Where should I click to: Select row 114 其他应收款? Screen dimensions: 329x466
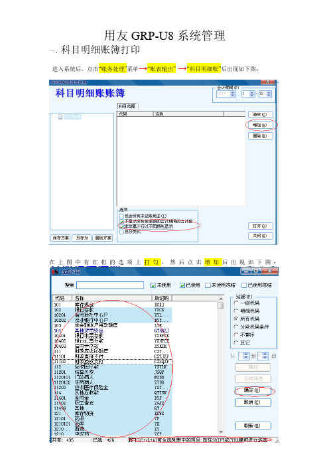tap(112, 392)
